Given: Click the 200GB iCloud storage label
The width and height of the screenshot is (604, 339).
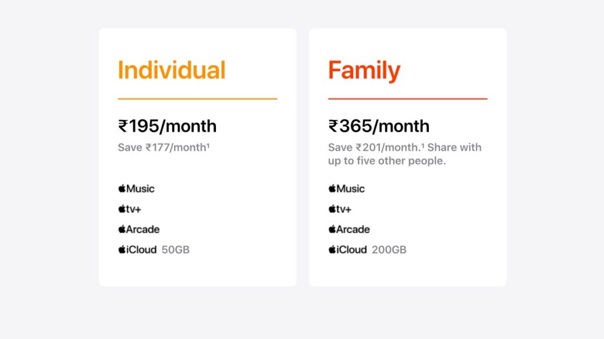Looking at the screenshot, I should coord(389,250).
